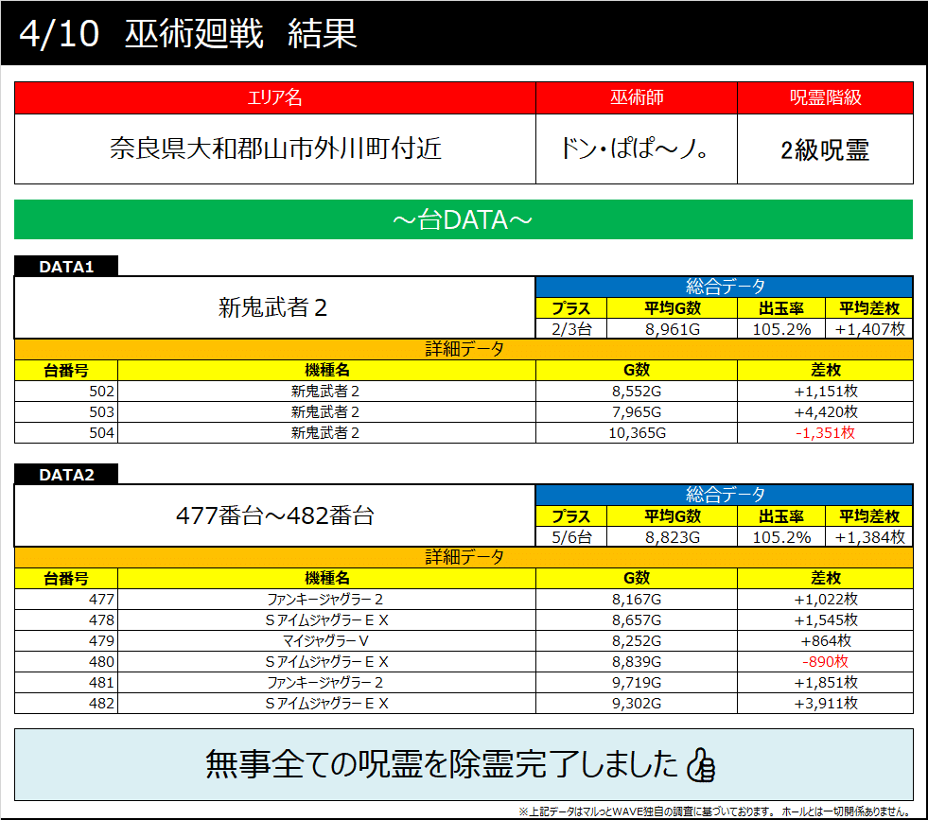
Task: Click difference '+1,851枚'
Action: (x=826, y=682)
